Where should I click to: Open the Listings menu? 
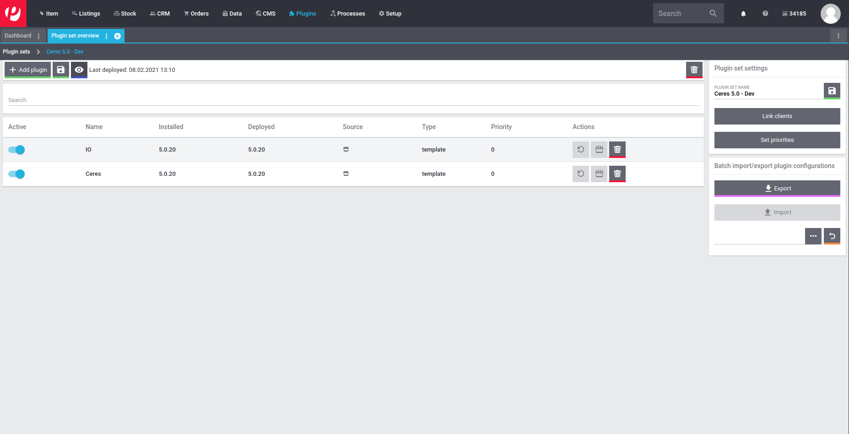(86, 14)
